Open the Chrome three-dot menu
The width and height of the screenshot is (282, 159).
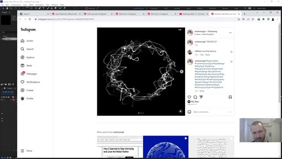(x=278, y=19)
